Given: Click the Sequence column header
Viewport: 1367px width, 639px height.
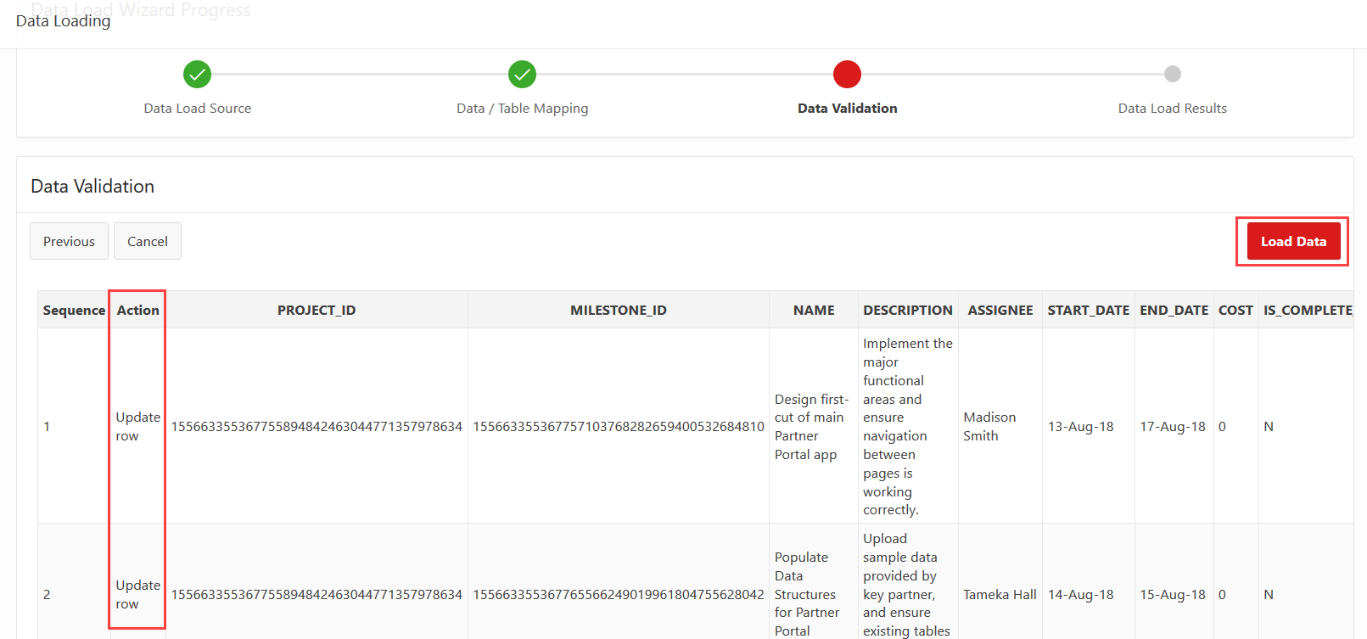Looking at the screenshot, I should (x=74, y=311).
